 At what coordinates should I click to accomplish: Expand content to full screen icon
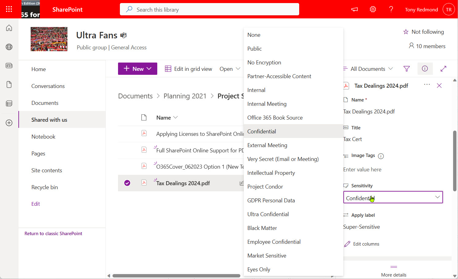(443, 69)
